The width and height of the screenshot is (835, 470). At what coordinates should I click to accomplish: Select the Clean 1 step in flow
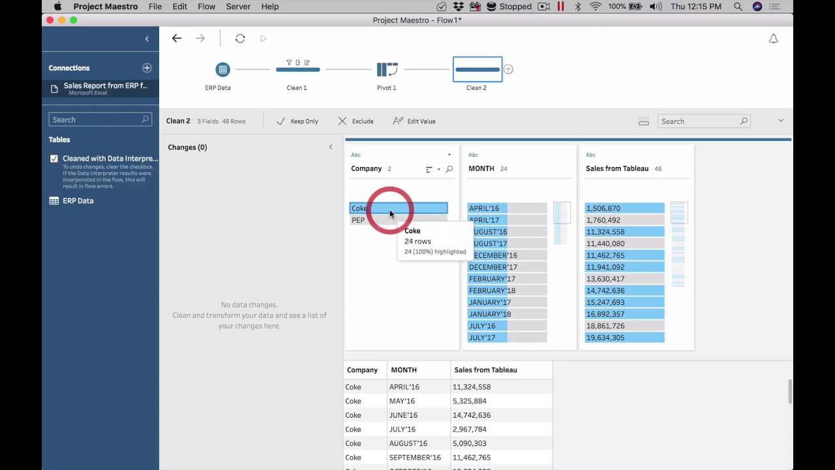(x=297, y=69)
